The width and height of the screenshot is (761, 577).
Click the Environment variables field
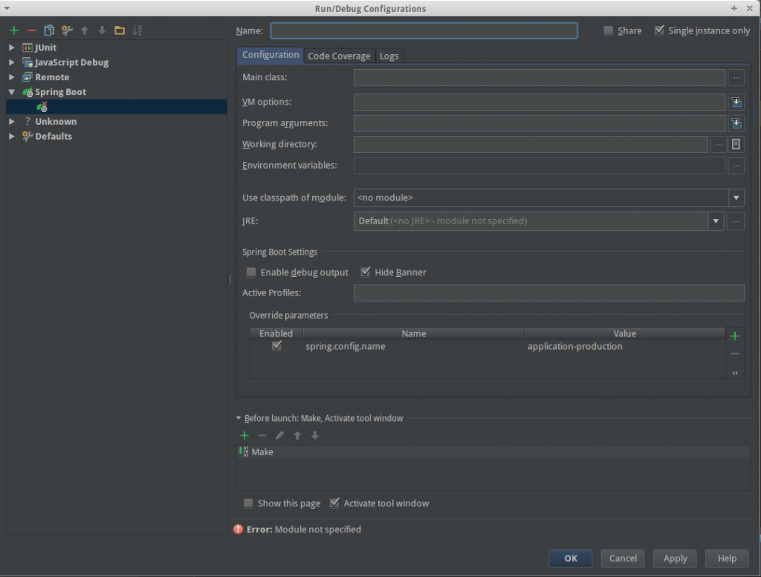540,166
